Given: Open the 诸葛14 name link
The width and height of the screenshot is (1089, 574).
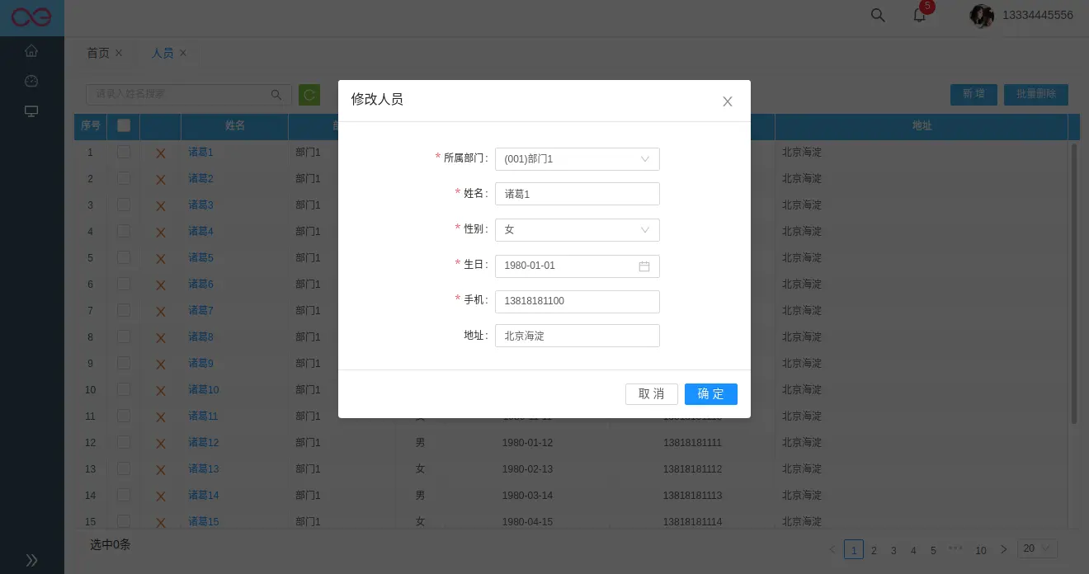Looking at the screenshot, I should click(x=204, y=496).
